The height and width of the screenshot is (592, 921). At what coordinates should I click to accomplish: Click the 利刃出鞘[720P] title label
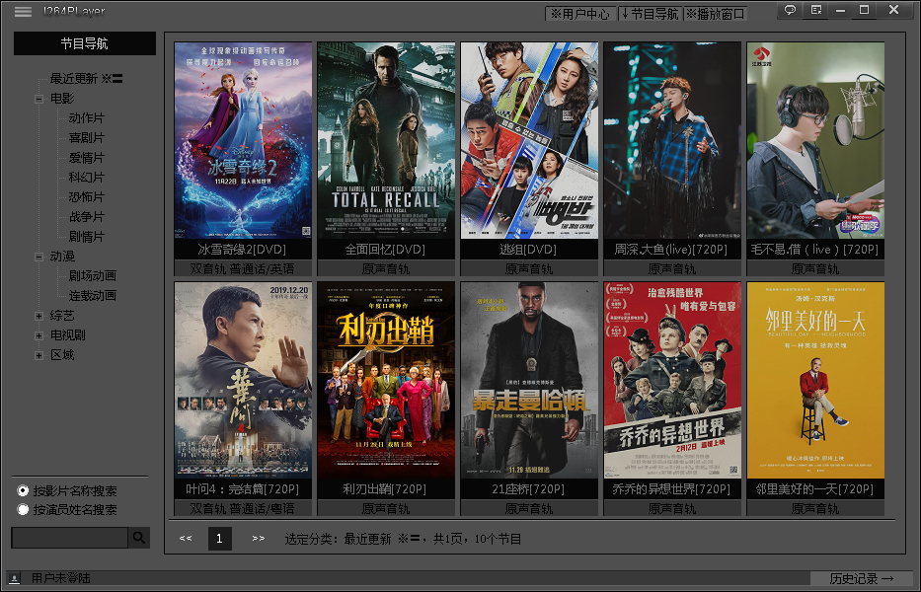click(385, 489)
